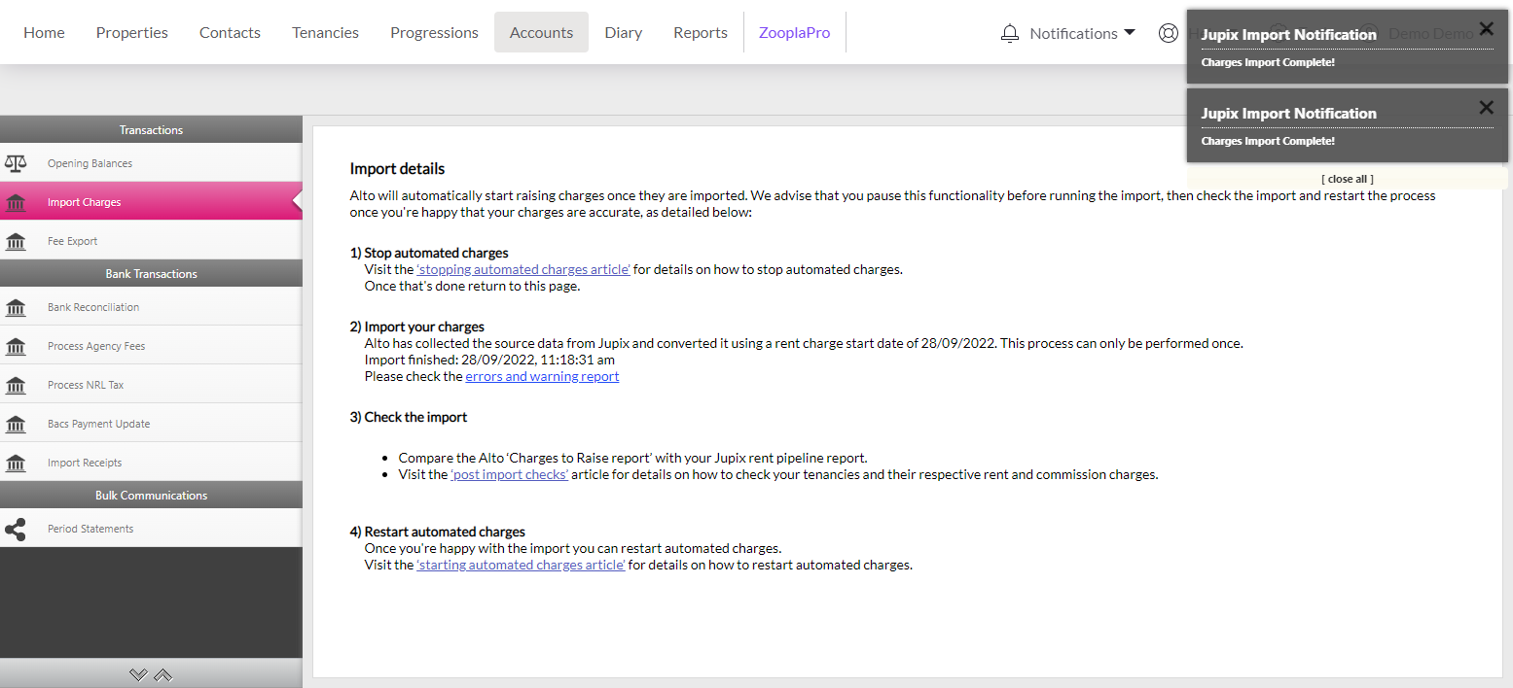Close the first Jupix Import Notification
The width and height of the screenshot is (1513, 688).
pyautogui.click(x=1486, y=28)
